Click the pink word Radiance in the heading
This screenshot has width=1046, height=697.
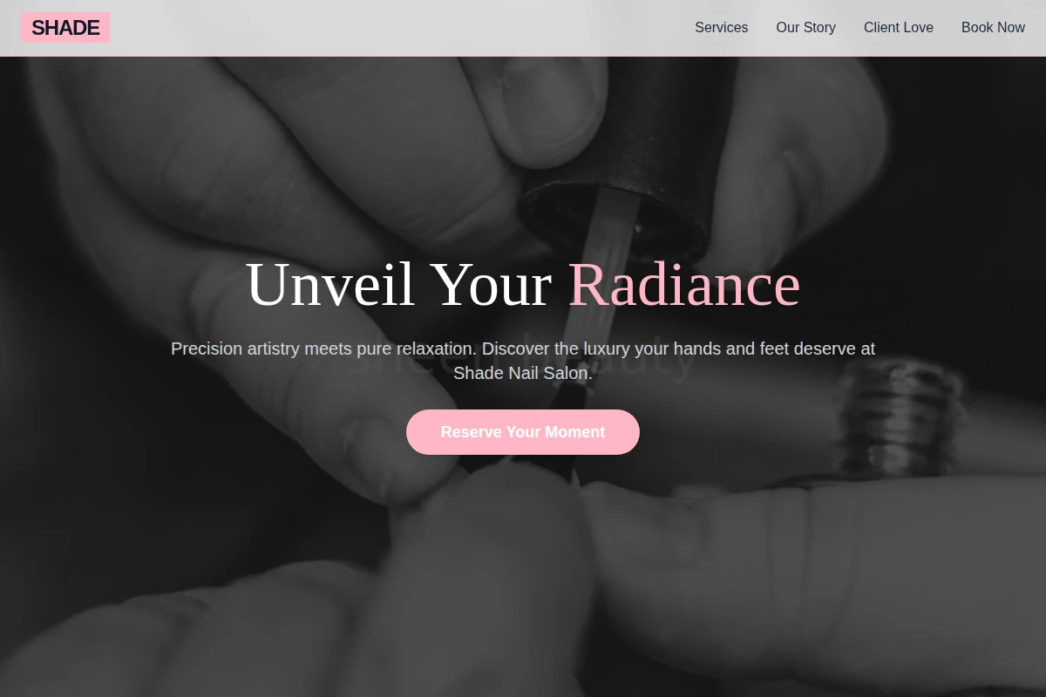[x=684, y=284]
